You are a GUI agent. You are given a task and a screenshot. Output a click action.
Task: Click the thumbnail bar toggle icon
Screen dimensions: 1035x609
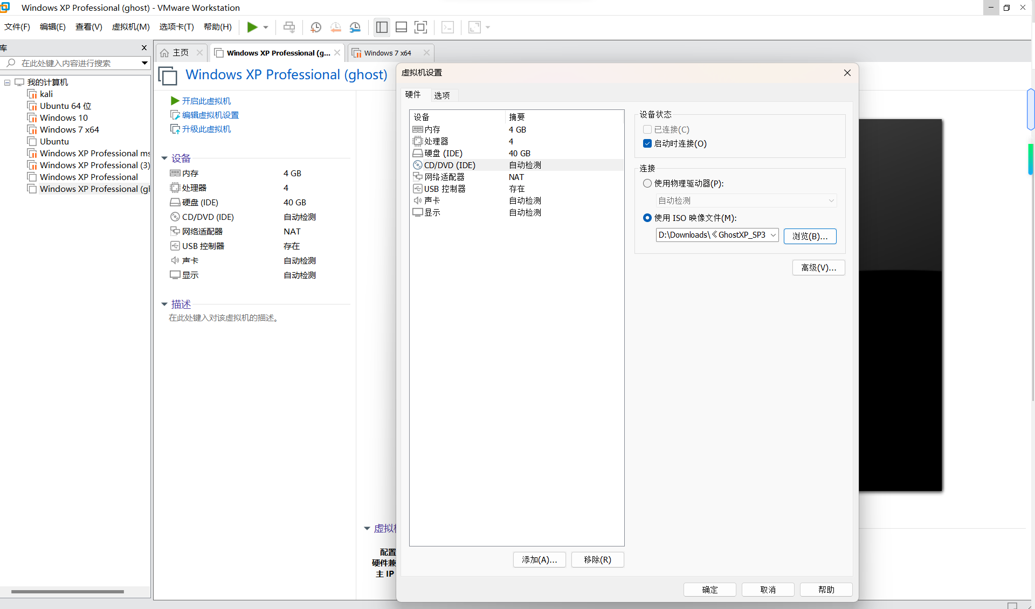pos(401,27)
